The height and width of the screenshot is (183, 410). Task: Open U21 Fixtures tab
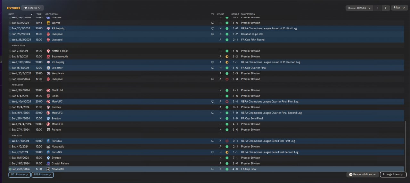coord(19,175)
